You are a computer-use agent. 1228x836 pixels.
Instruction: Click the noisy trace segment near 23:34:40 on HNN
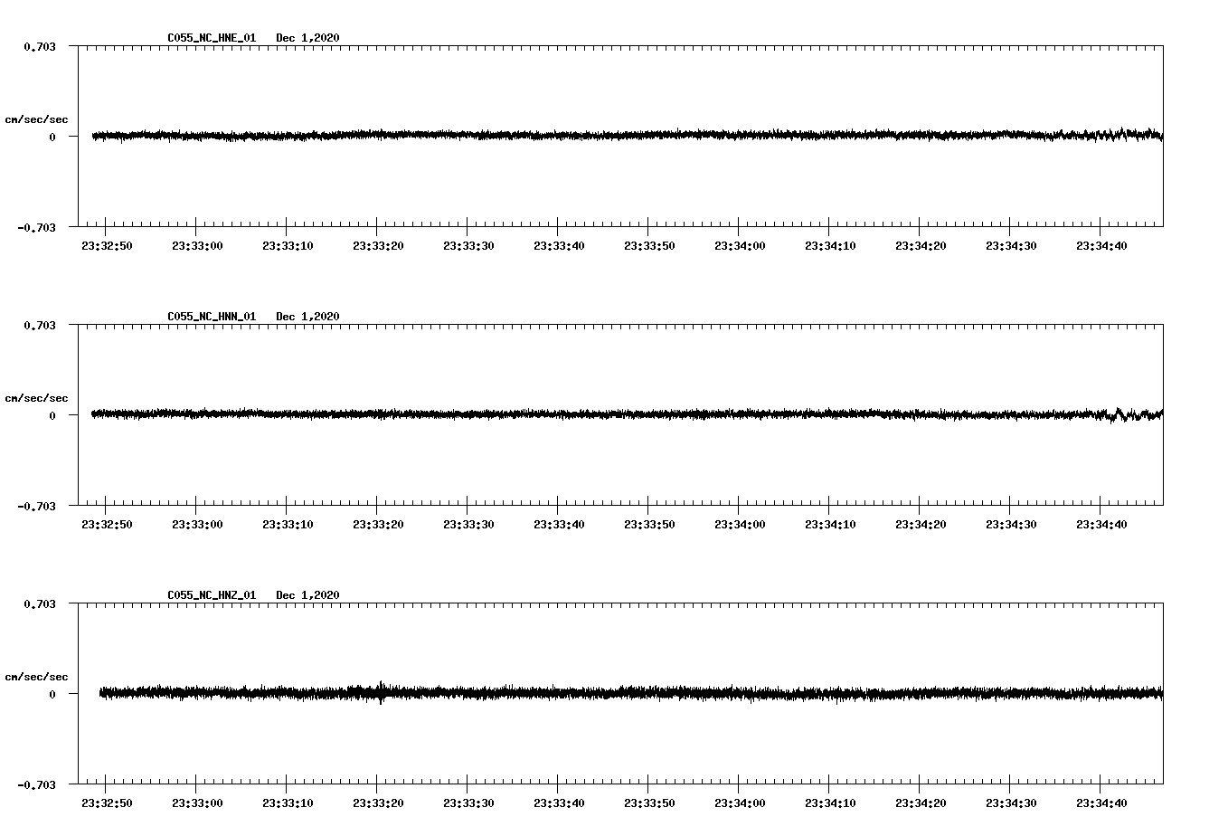pyautogui.click(x=1121, y=415)
